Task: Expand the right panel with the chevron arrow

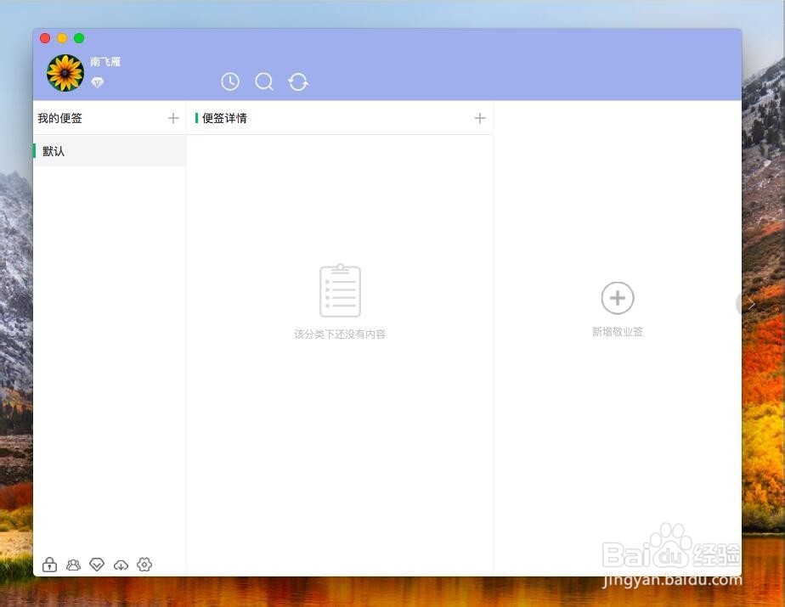Action: coord(751,303)
